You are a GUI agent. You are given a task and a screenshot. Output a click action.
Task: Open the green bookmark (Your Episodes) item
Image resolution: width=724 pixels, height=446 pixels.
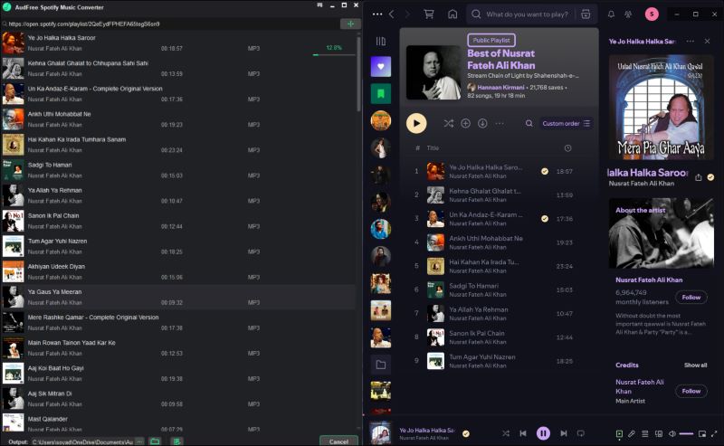[x=380, y=94]
